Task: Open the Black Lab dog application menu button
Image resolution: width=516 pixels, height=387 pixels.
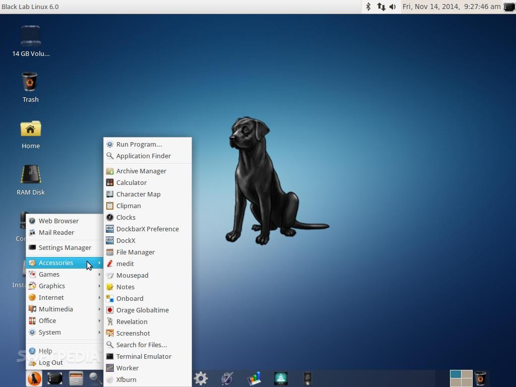Action: coord(34,378)
